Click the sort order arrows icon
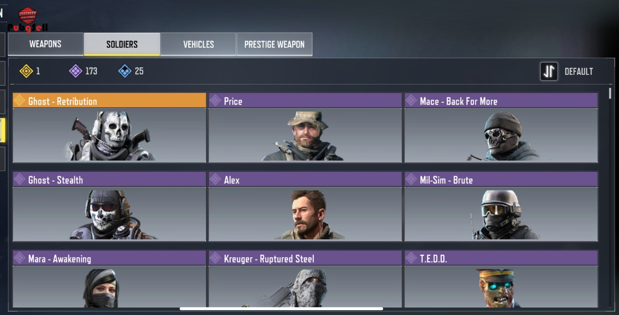Image resolution: width=619 pixels, height=315 pixels. click(x=549, y=71)
